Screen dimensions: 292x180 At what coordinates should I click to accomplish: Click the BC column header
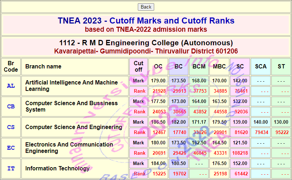(178, 67)
